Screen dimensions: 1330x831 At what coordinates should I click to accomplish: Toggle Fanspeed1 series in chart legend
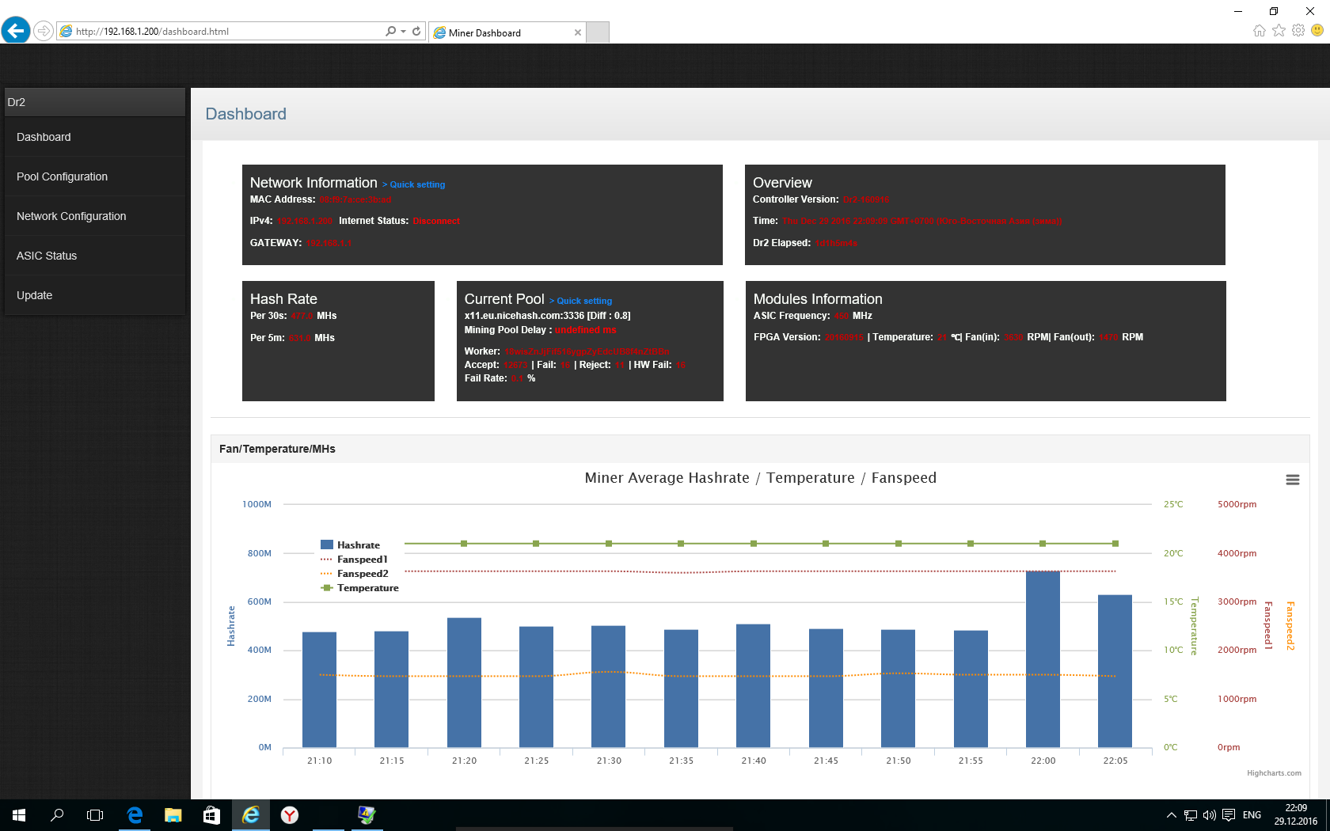coord(362,560)
